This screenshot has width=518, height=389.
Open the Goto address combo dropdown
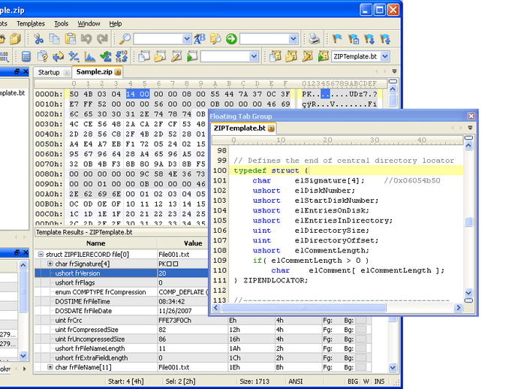click(293, 39)
